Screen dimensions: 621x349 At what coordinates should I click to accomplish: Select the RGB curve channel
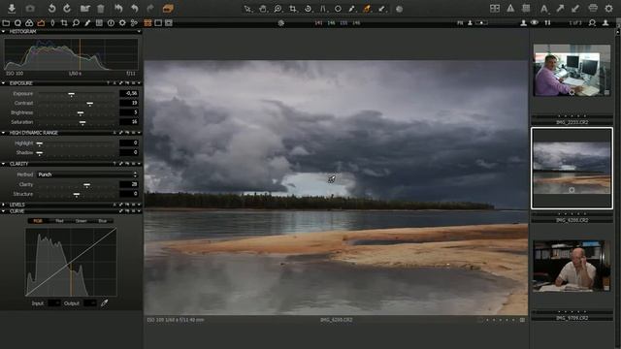[38, 221]
